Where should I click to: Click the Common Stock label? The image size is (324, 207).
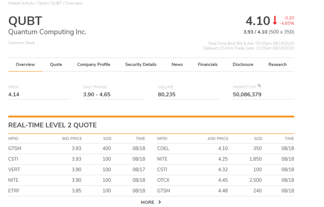21,43
